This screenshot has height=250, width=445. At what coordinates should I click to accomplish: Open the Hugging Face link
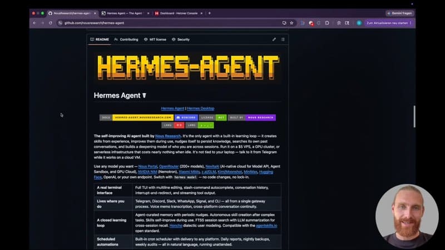(x=266, y=172)
